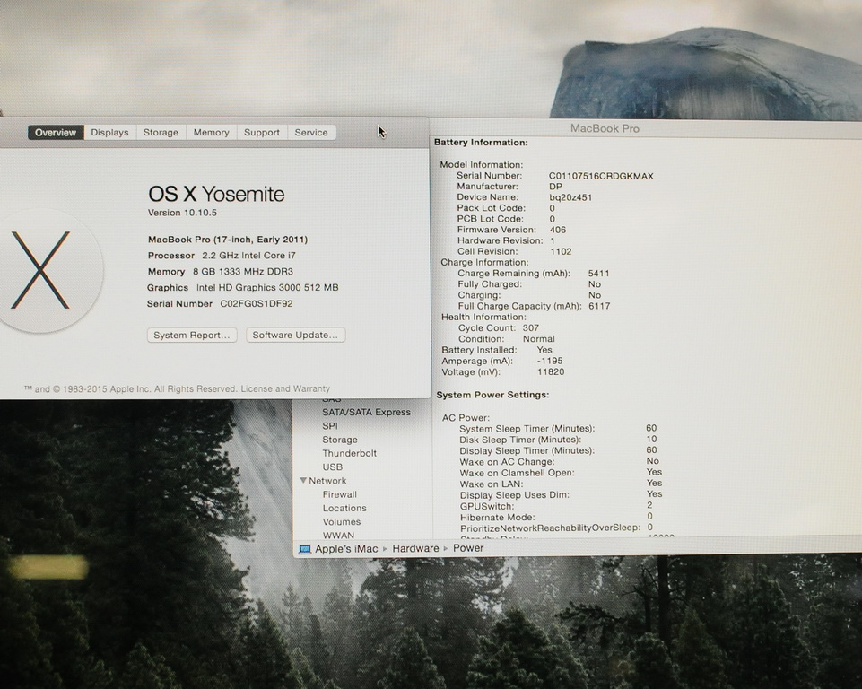Open the Service tab

311,133
